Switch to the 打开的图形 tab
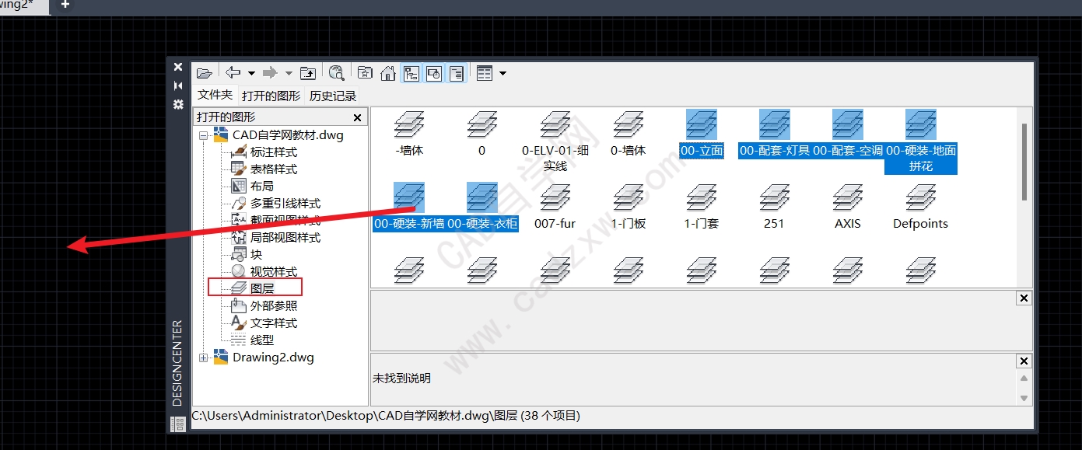Viewport: 1082px width, 450px height. pos(271,96)
